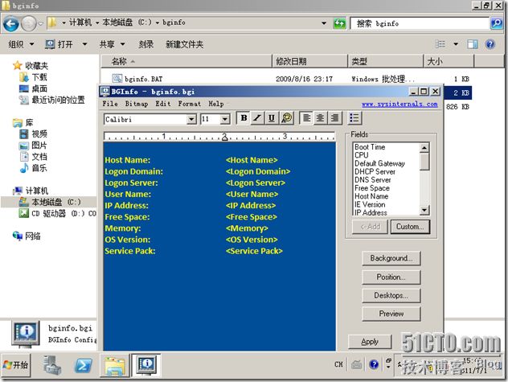This screenshot has height=382, width=508.
Task: Open Desktops... settings
Action: (x=391, y=295)
